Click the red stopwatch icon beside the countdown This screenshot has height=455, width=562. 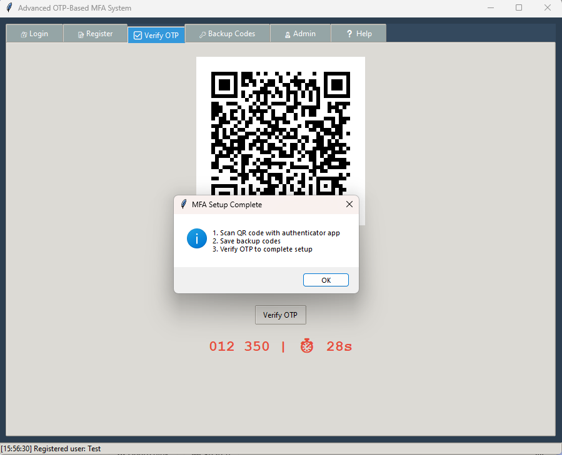coord(307,346)
